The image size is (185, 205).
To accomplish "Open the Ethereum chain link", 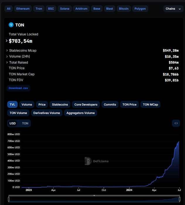I will [x=23, y=9].
